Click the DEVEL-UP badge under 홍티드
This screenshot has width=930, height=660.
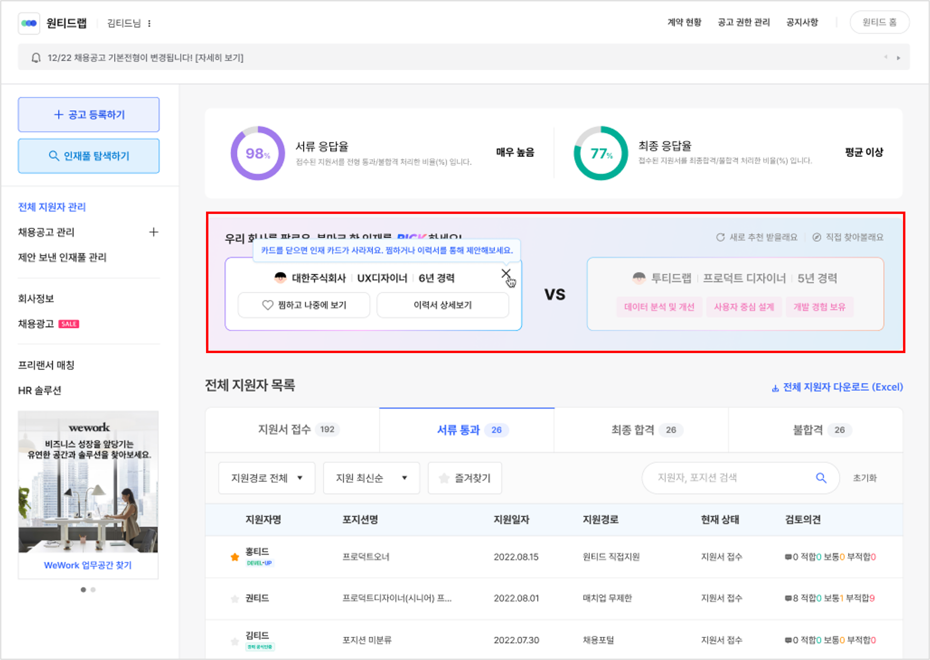[259, 563]
